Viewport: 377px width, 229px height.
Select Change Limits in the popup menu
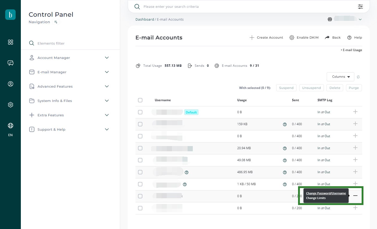tap(316, 198)
